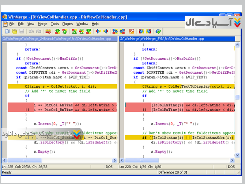Open the File menu
This screenshot has width=245, height=184.
point(12,24)
